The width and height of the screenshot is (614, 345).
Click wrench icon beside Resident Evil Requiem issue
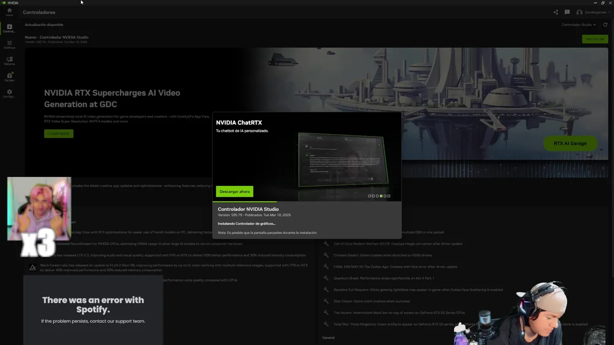click(x=326, y=289)
